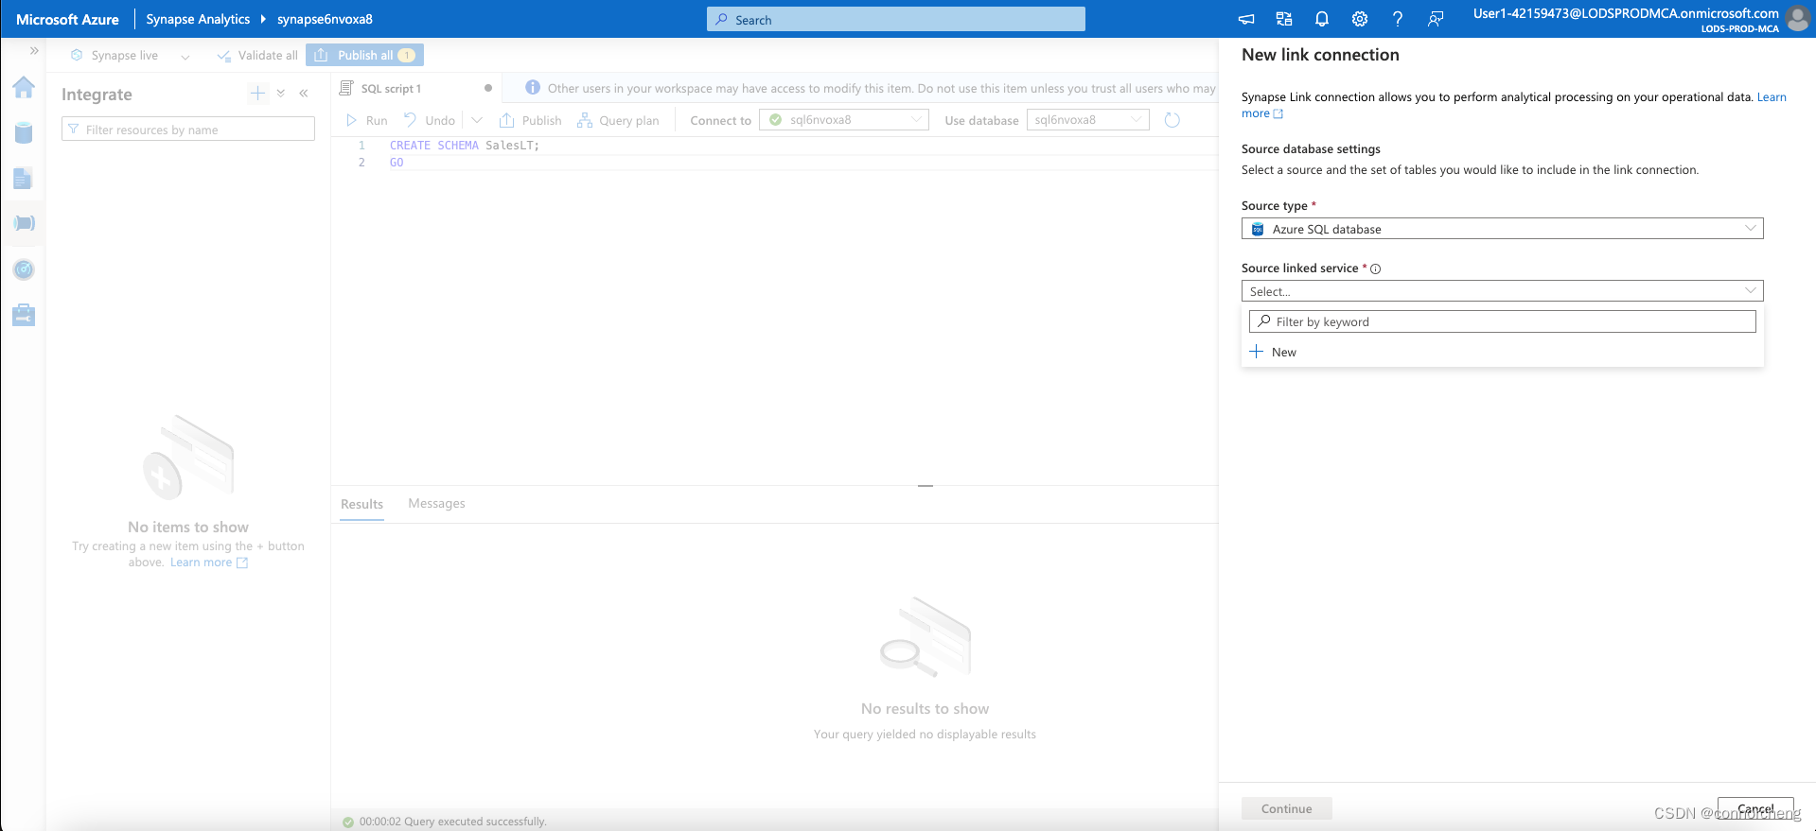
Task: Click Query plan in the toolbar
Action: (x=618, y=120)
